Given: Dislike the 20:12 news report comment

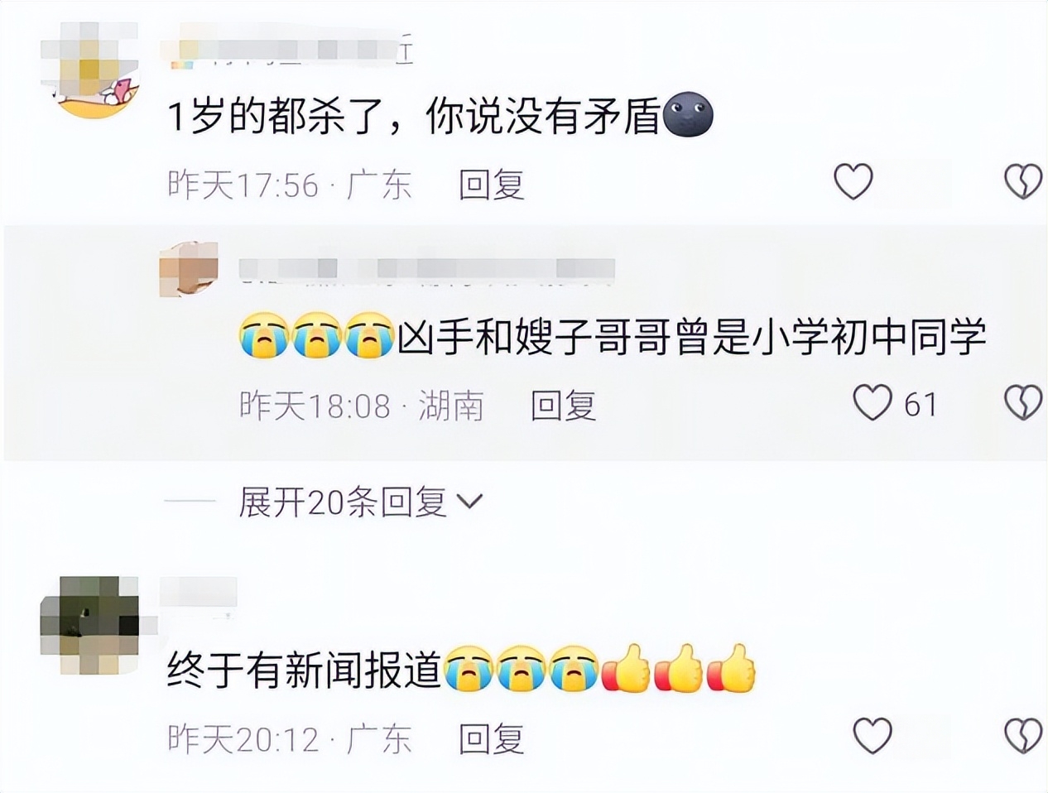Looking at the screenshot, I should [1024, 736].
